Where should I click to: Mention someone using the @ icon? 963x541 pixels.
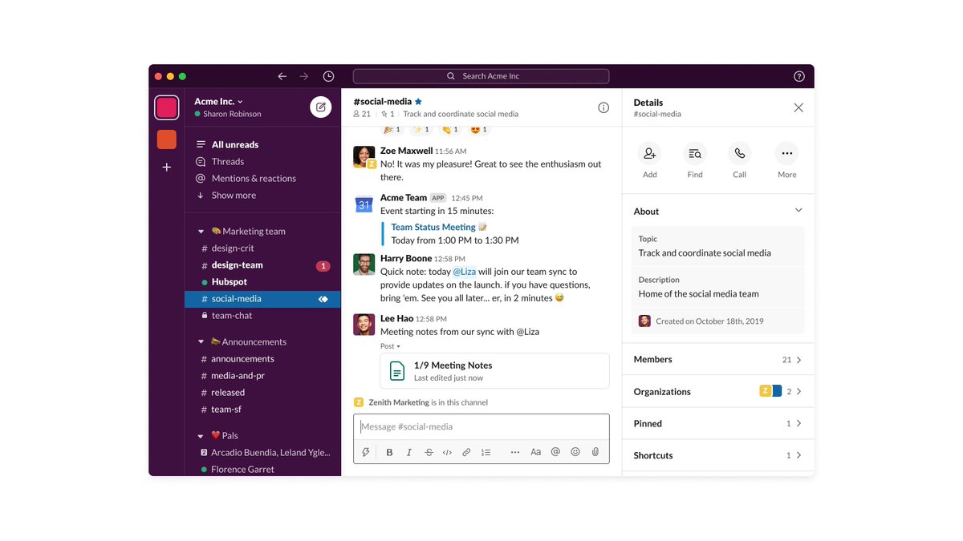coord(555,451)
